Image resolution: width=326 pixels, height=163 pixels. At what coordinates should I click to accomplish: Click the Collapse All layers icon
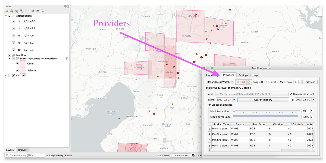pos(37,11)
